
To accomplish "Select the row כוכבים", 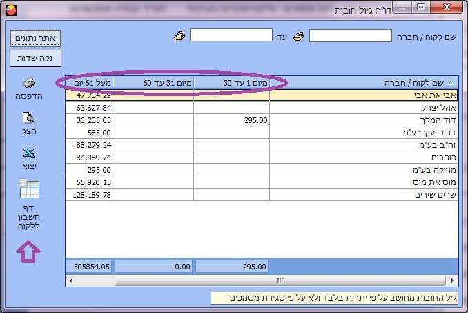I will [x=262, y=158].
